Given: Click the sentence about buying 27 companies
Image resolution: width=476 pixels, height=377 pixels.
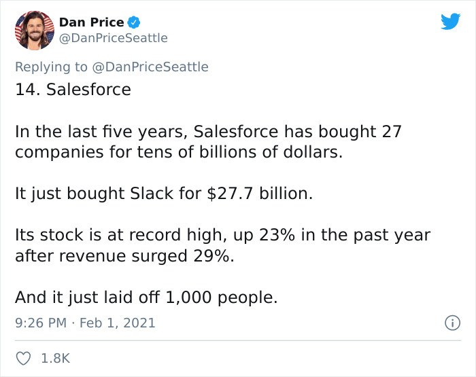Looking at the screenshot, I should coord(208,131).
